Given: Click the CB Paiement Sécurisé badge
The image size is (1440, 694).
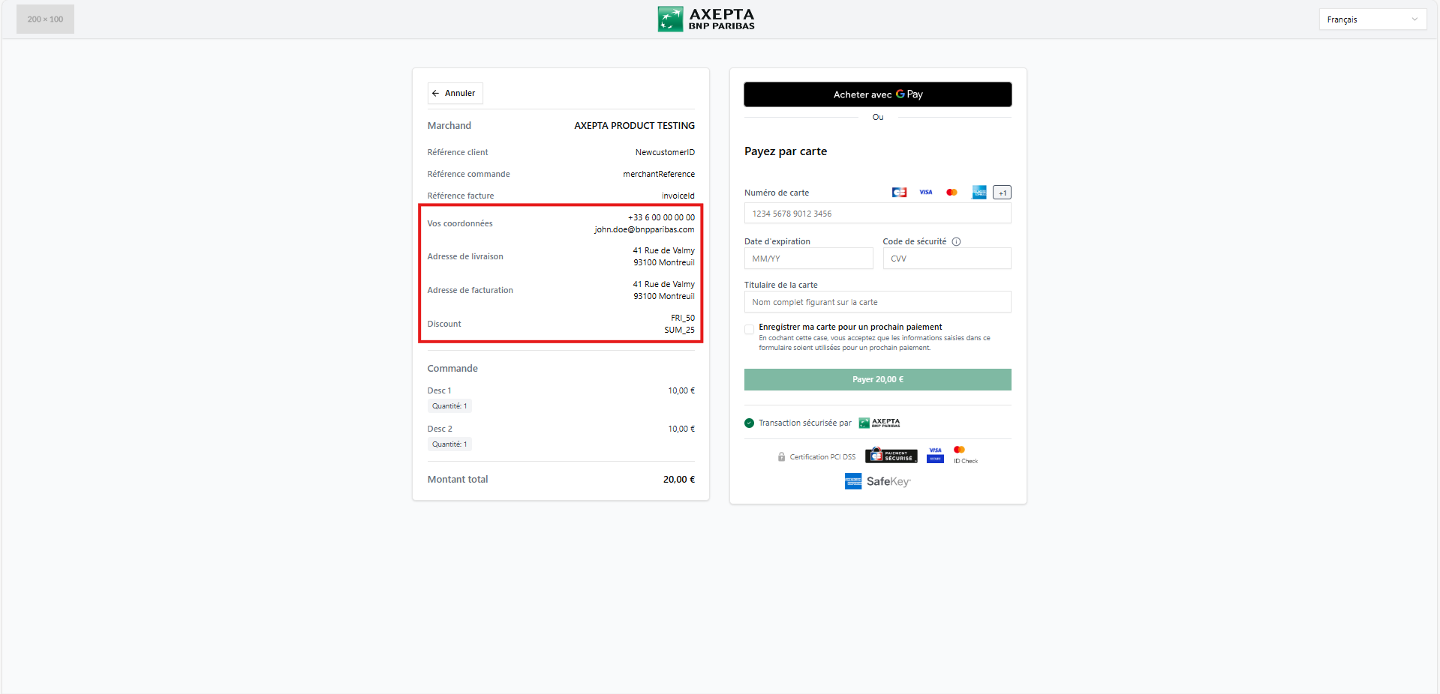Looking at the screenshot, I should coord(891,456).
